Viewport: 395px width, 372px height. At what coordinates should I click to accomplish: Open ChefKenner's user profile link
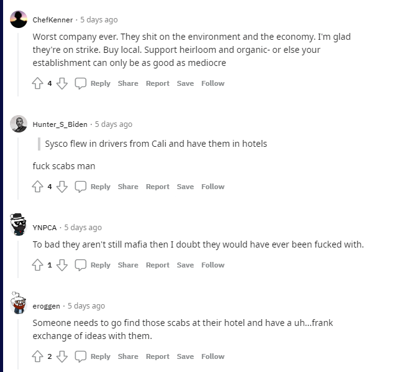[x=52, y=20]
